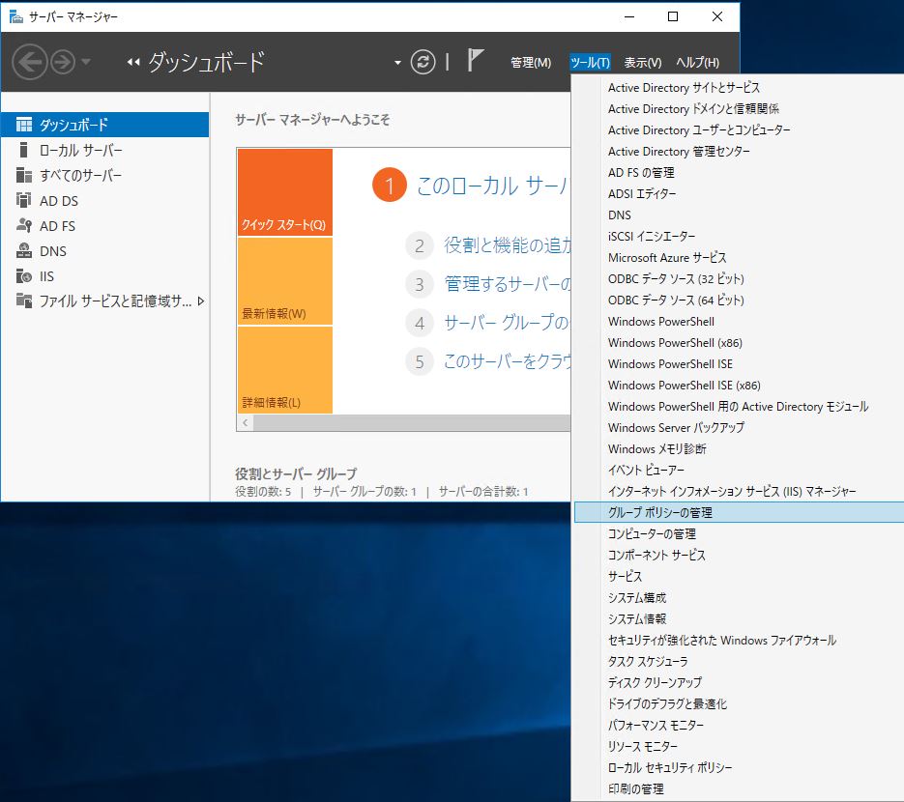Select the IIS role icon

click(24, 276)
